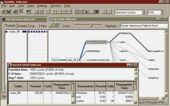The width and height of the screenshot is (170, 106).
Task: Open the Machine Cycles dropdown
Action: [x=143, y=12]
